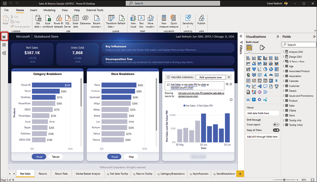Create a Quick measure

(x=174, y=21)
